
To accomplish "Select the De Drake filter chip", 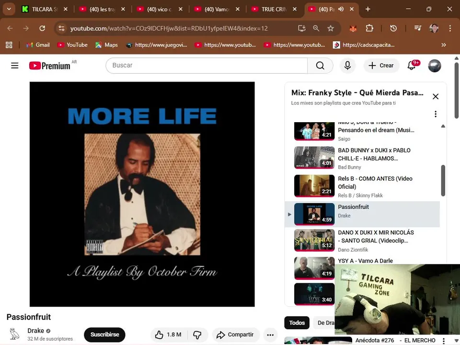I will [x=325, y=322].
